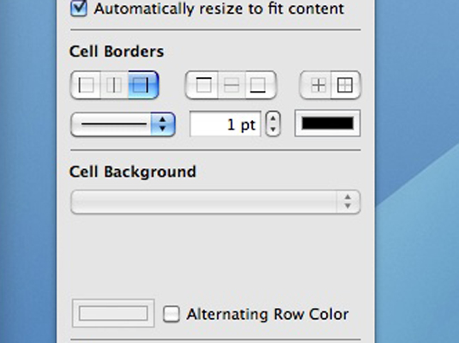
Task: Click the 1 pt border thickness field
Action: coord(225,124)
